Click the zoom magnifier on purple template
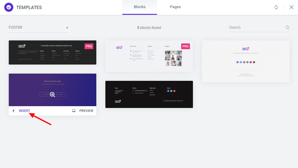Image resolution: width=298 pixels, height=168 pixels. click(x=53, y=94)
